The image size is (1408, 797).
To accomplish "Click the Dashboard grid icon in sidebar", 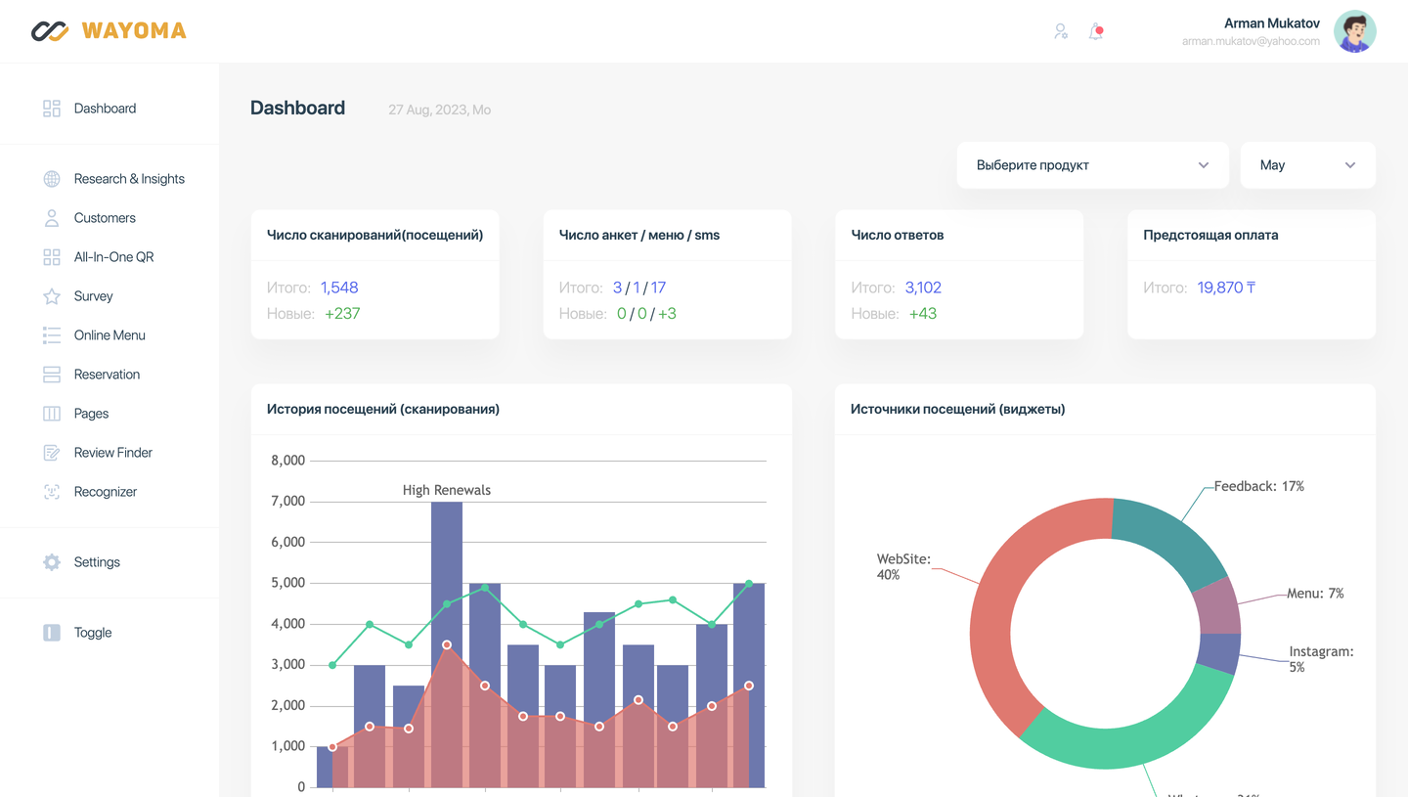I will coord(52,109).
